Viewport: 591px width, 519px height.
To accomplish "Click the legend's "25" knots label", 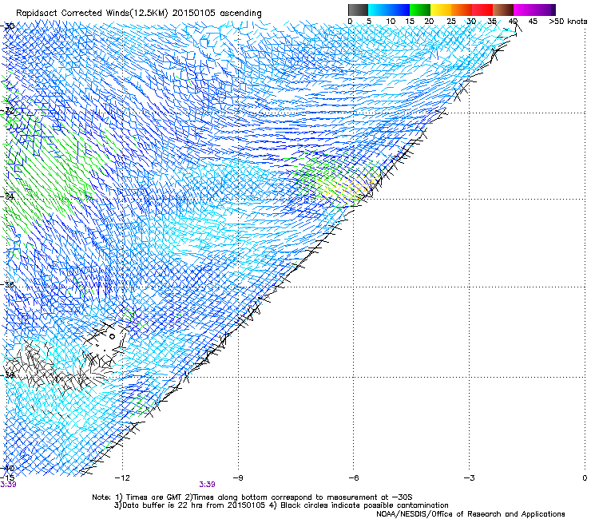I will pos(451,22).
